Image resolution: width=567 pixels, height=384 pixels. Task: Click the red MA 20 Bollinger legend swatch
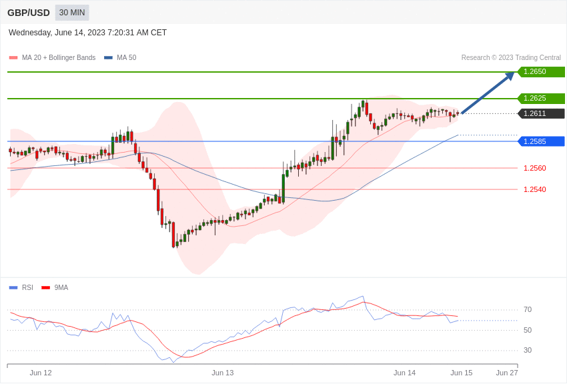13,58
